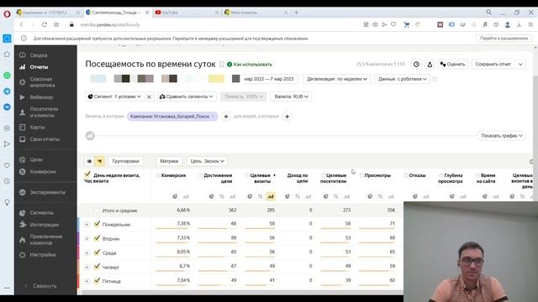Viewport: 538px width, 302px height.
Task: Add a visit condition with the plus icon
Action: coord(226,117)
